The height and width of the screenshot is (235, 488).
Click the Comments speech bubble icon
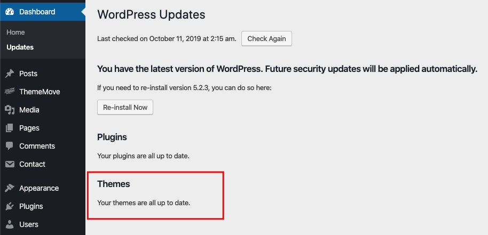(10, 146)
